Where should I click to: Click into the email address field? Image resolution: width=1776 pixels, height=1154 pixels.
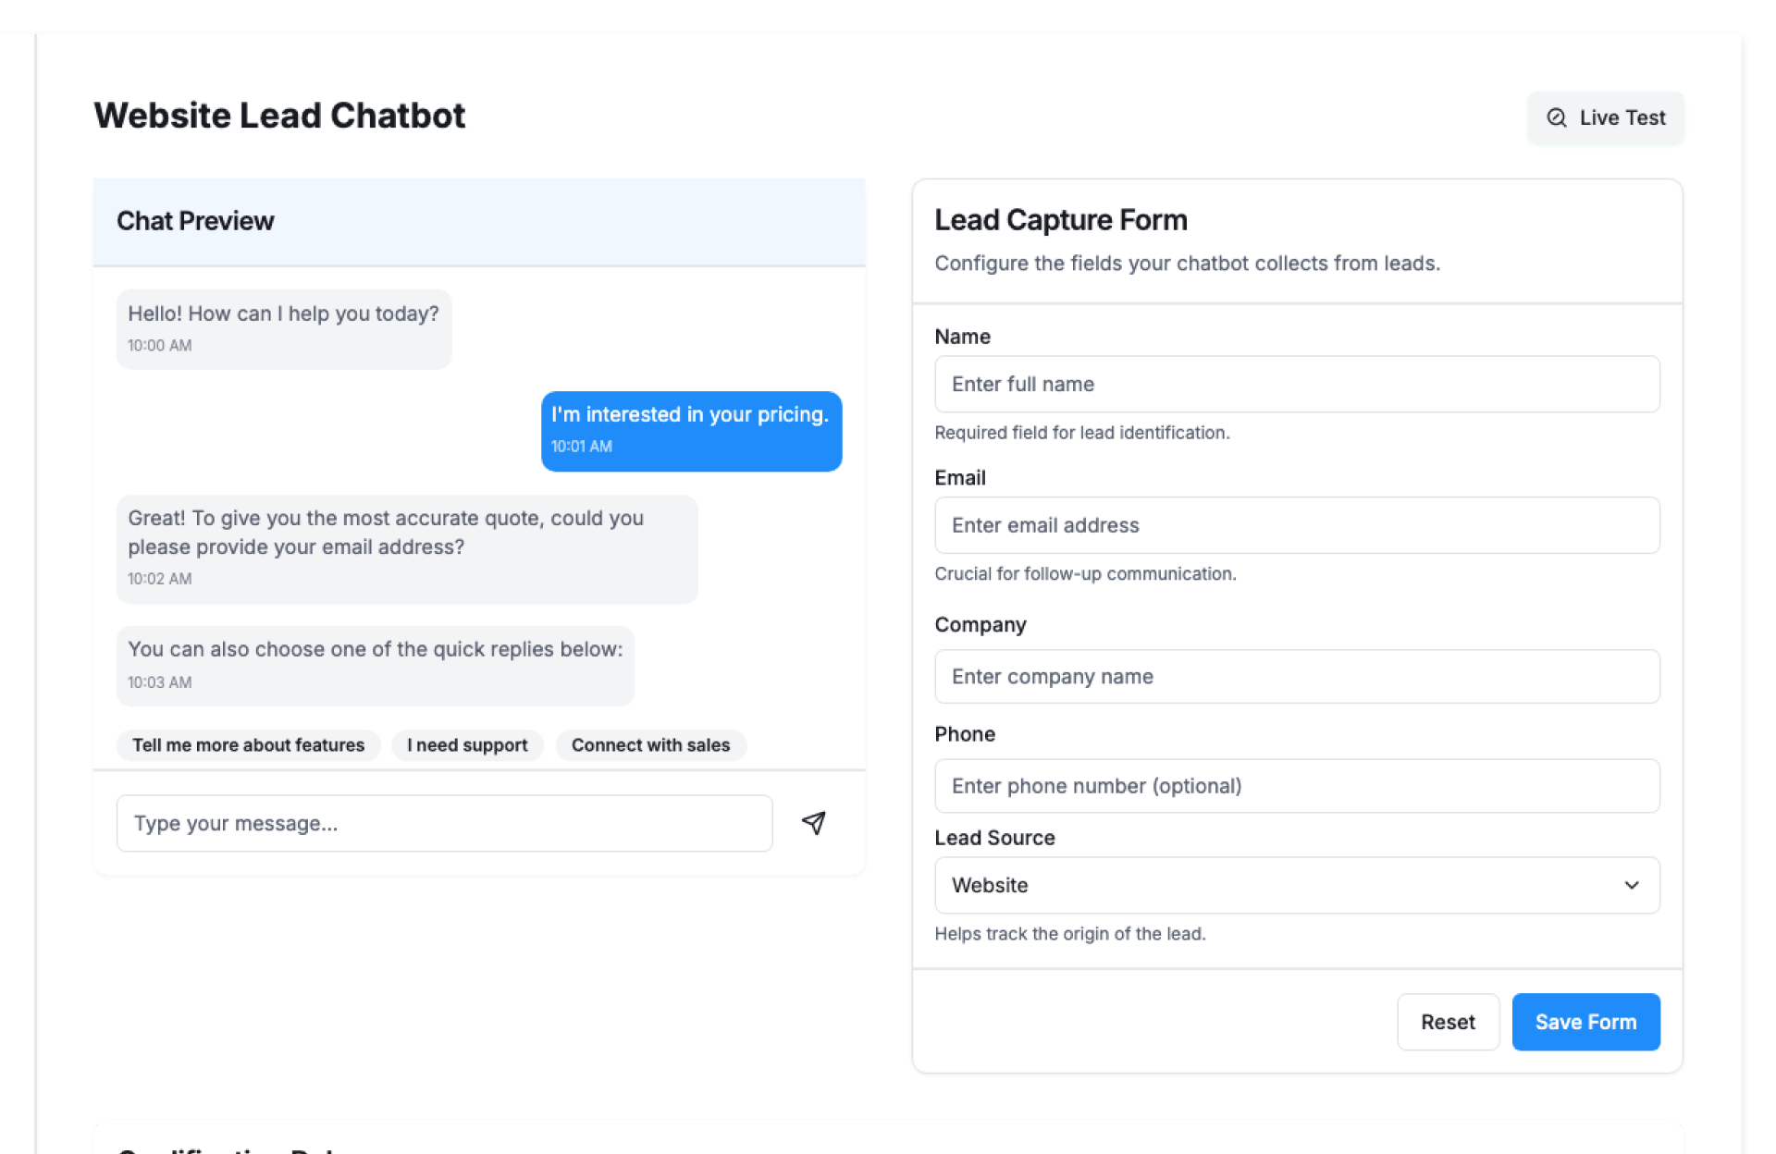pos(1297,525)
